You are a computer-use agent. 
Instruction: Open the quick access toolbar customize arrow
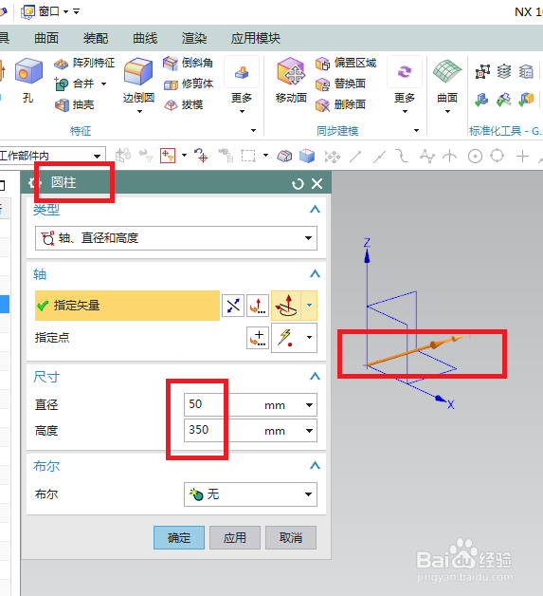[x=76, y=11]
